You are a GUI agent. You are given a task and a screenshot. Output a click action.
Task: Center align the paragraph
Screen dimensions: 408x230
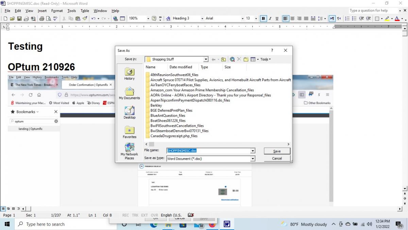[292, 18]
